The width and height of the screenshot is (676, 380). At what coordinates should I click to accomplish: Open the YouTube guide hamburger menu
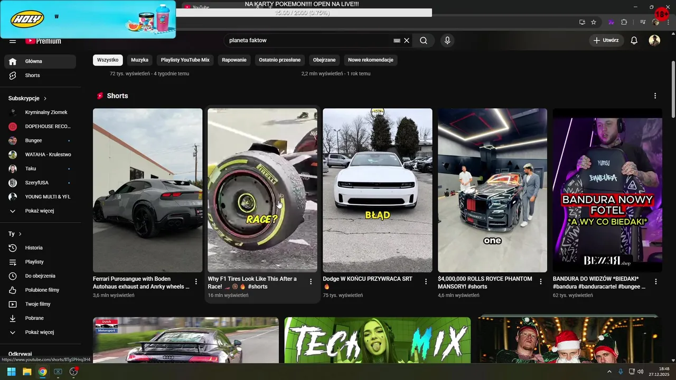pos(13,41)
